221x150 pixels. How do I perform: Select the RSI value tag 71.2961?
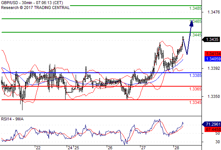(x=212, y=124)
